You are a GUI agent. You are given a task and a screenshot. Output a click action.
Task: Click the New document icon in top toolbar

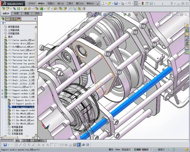coord(103,3)
